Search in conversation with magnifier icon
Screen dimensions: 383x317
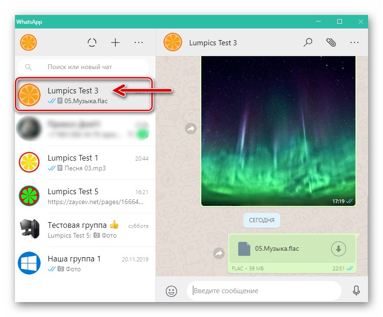pos(308,42)
